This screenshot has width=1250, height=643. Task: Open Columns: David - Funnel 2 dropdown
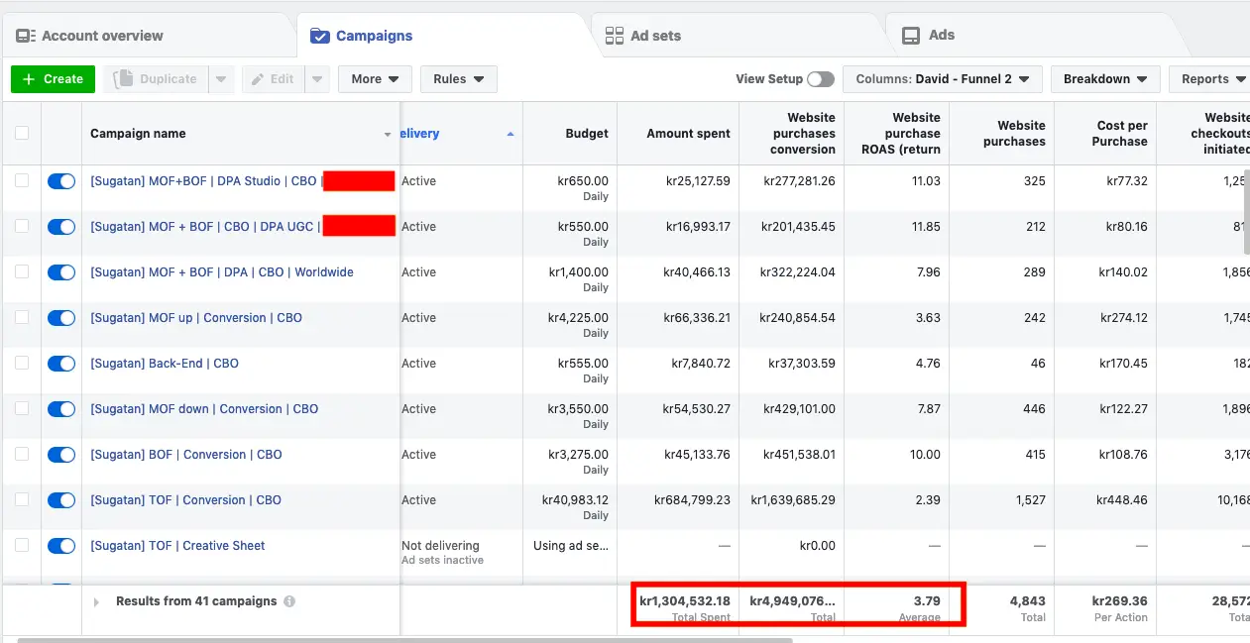(942, 79)
